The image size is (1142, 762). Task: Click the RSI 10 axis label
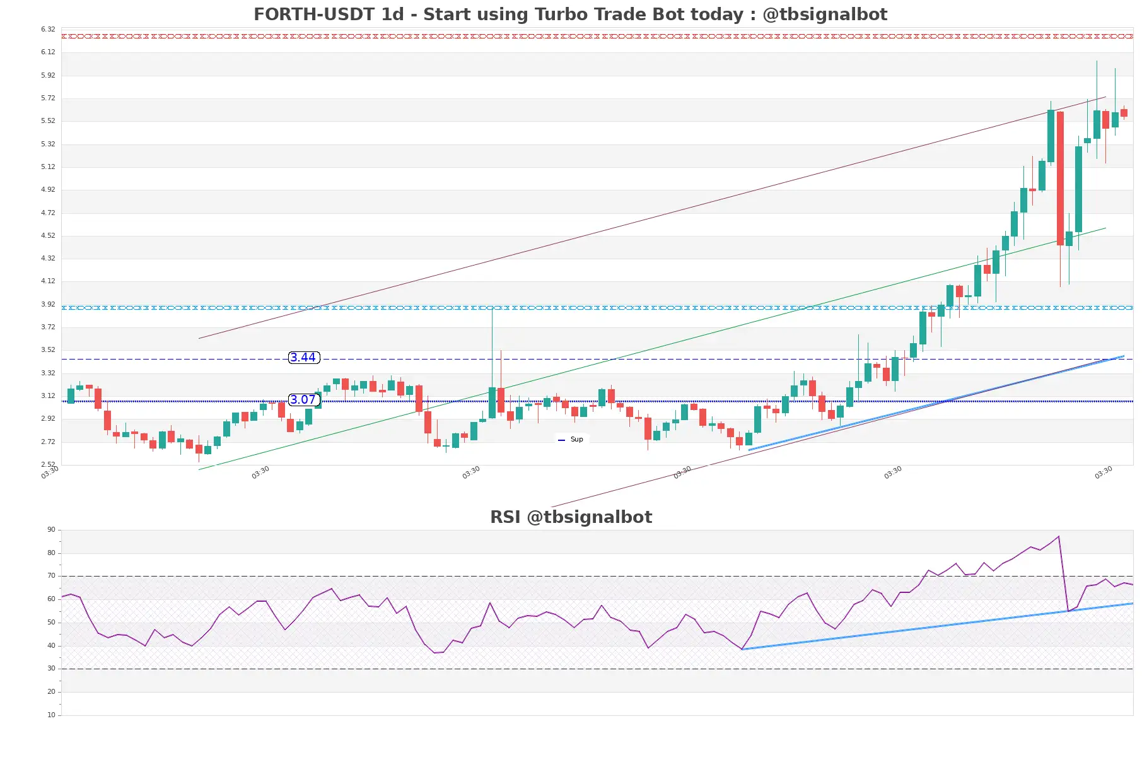point(51,715)
